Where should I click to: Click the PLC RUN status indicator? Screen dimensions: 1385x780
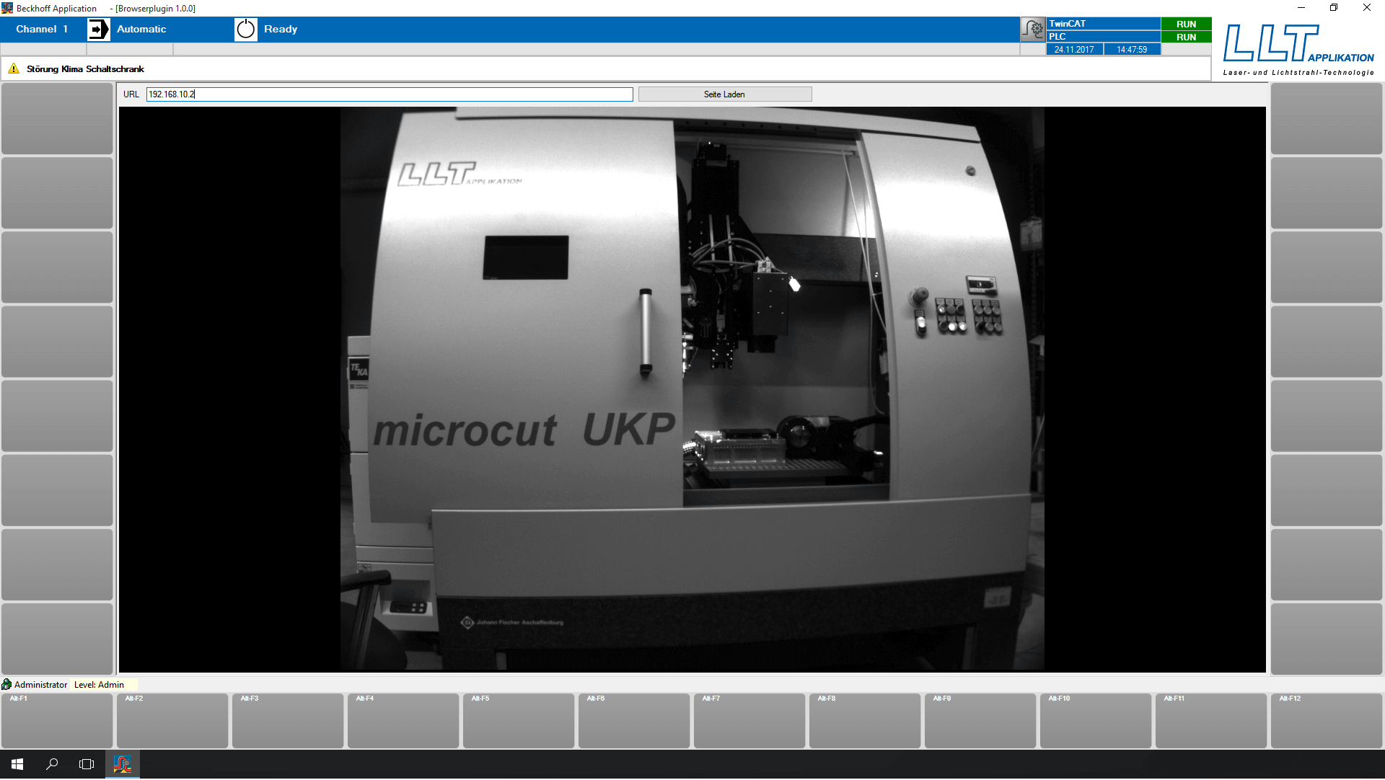click(1186, 37)
